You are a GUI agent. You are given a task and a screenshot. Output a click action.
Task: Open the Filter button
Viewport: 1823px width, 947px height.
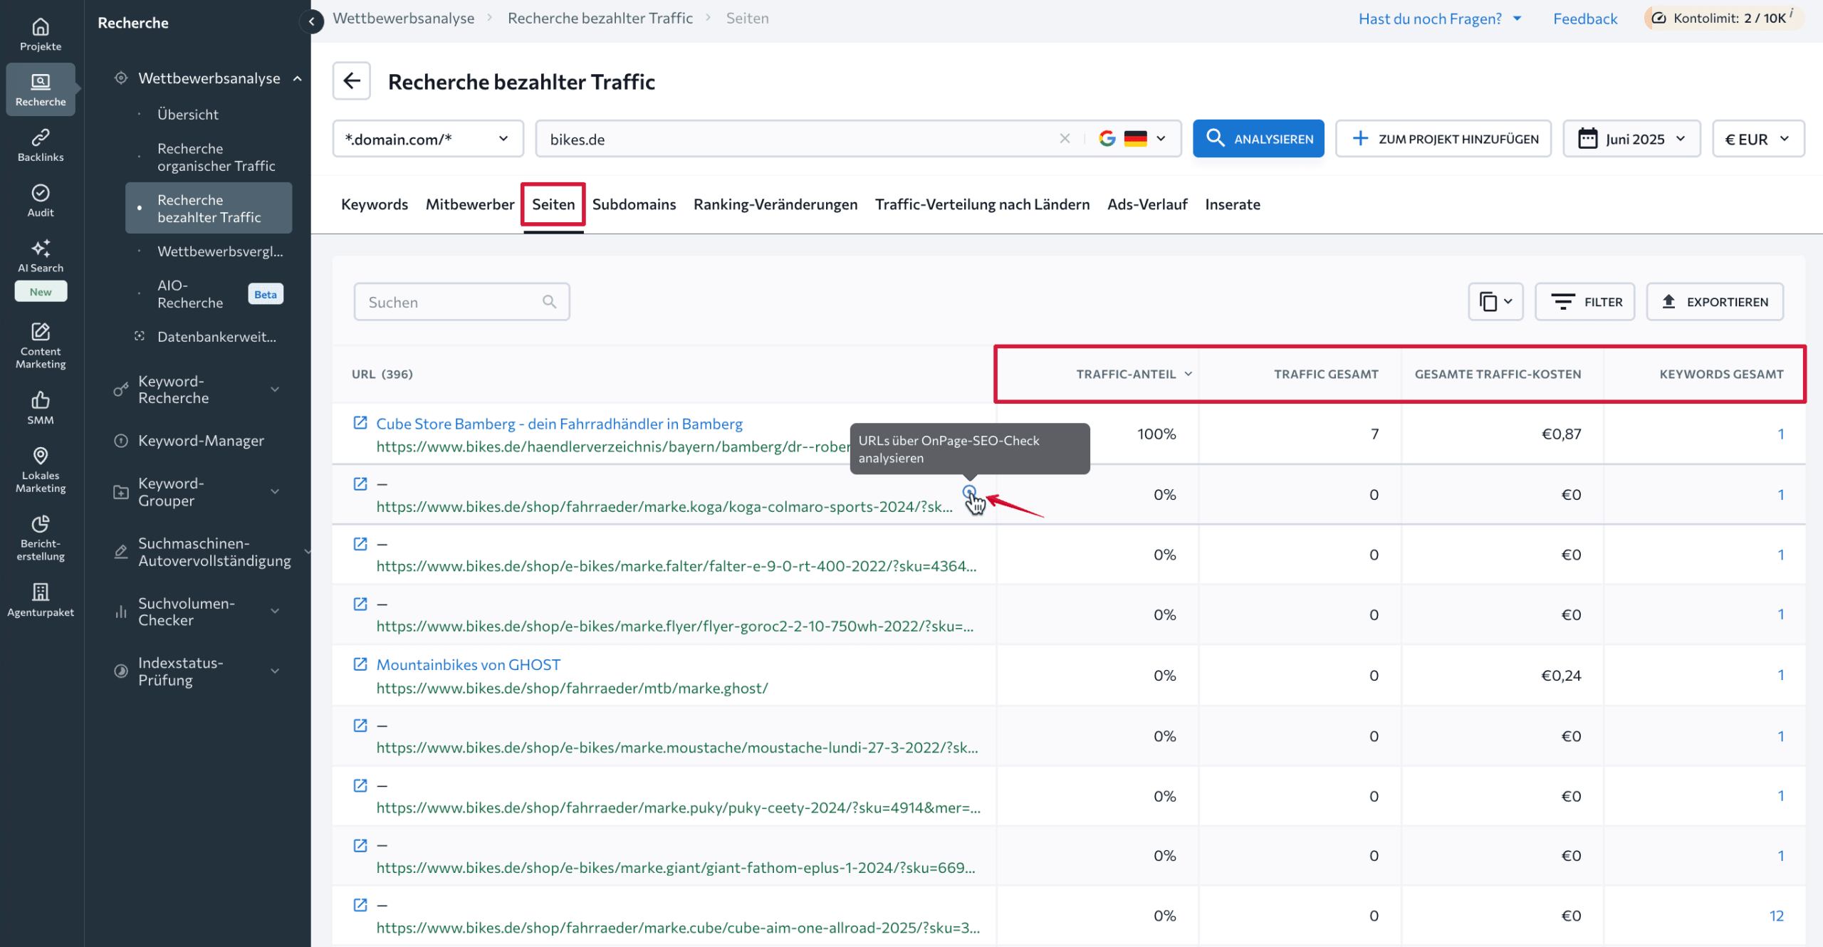pyautogui.click(x=1584, y=302)
